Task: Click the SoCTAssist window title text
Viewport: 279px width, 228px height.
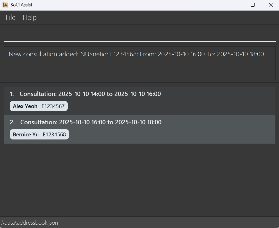Action: [x=21, y=5]
